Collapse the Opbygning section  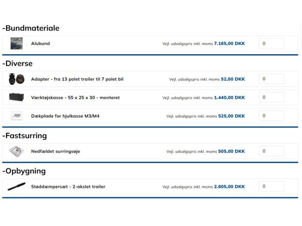click(24, 171)
